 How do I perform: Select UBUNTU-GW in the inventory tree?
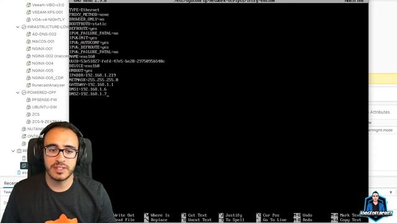44,107
